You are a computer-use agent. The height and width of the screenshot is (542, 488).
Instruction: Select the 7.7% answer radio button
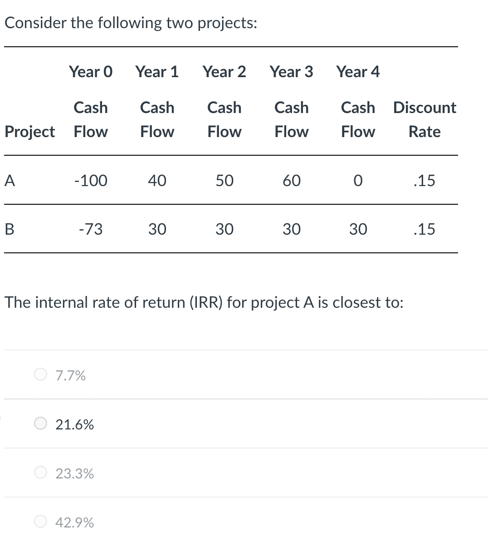click(x=40, y=374)
